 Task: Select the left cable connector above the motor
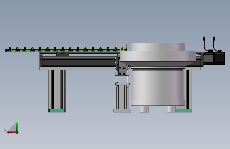tap(204, 39)
